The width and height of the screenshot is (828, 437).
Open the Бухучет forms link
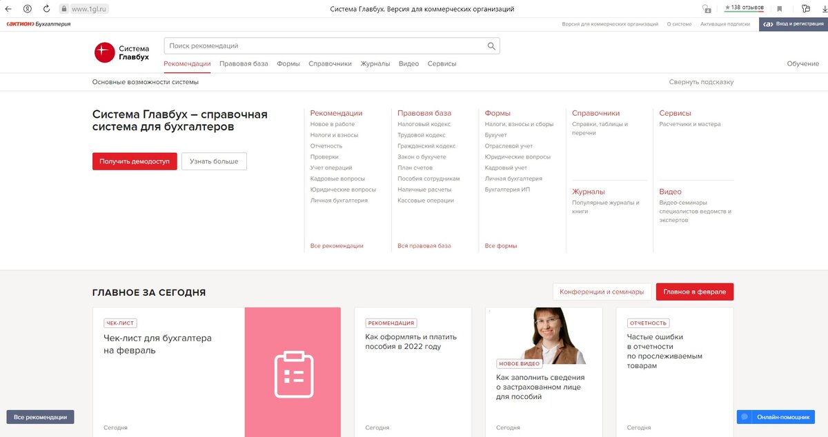[x=495, y=135]
